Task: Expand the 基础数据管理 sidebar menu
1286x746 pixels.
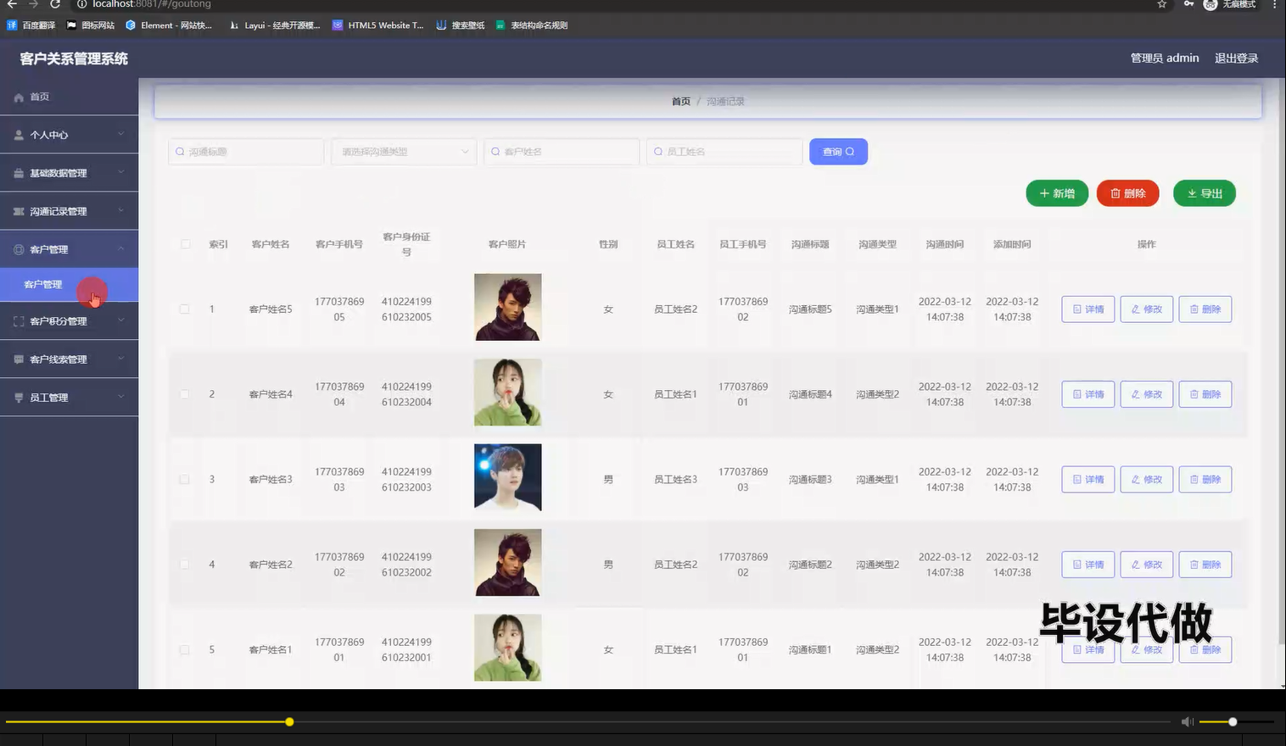Action: point(69,173)
